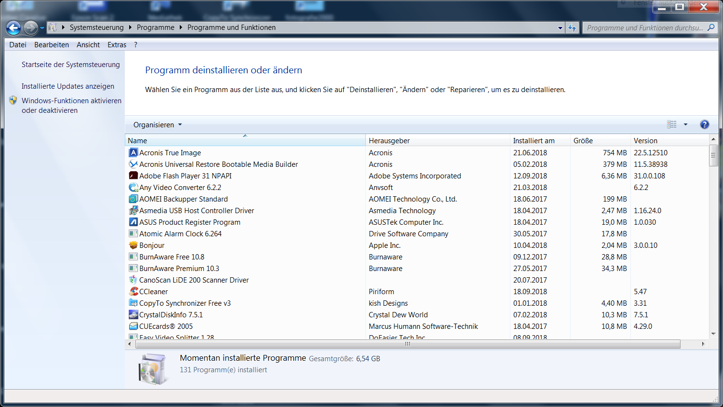Click the vertical scrollbar thumb
Image resolution: width=723 pixels, height=407 pixels.
coord(713,155)
